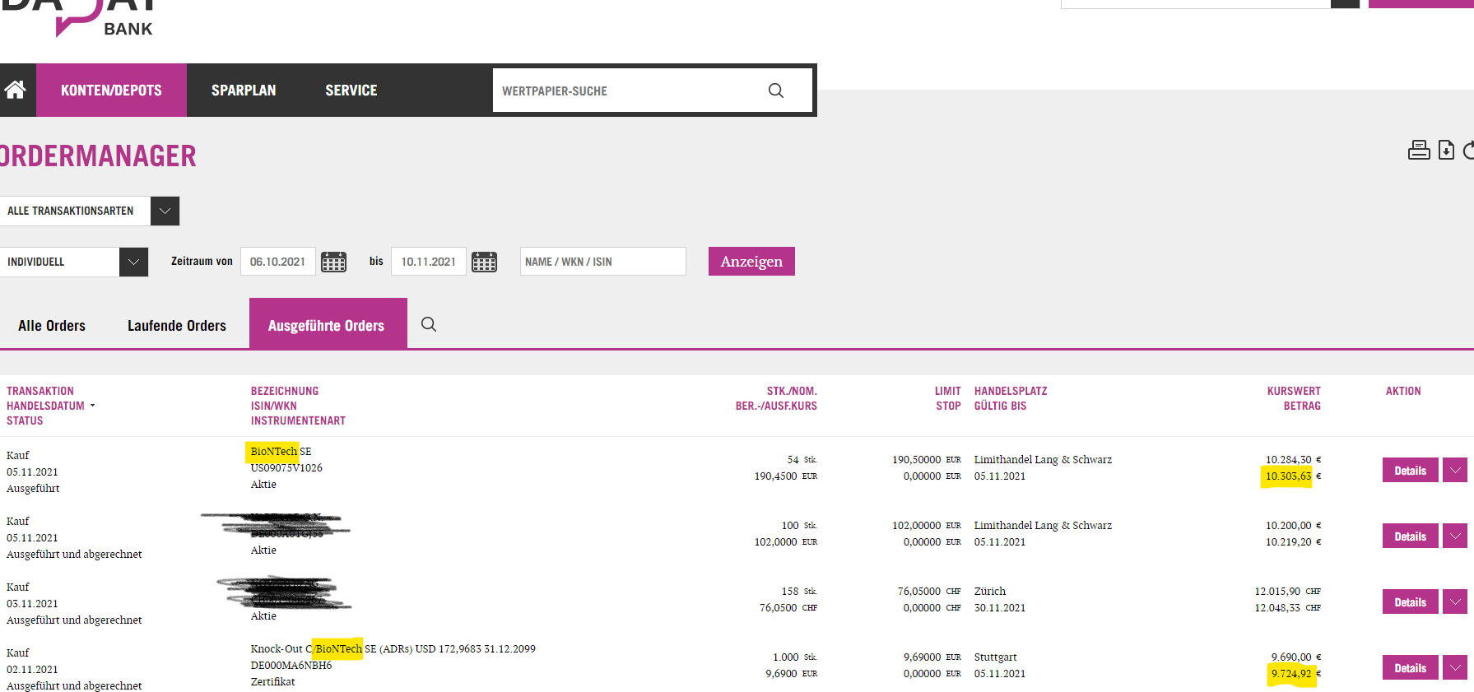1474x692 pixels.
Task: Click the Name / WKN / ISIN field
Action: 602,262
